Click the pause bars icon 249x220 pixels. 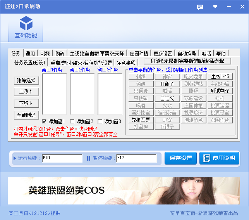click(89, 158)
